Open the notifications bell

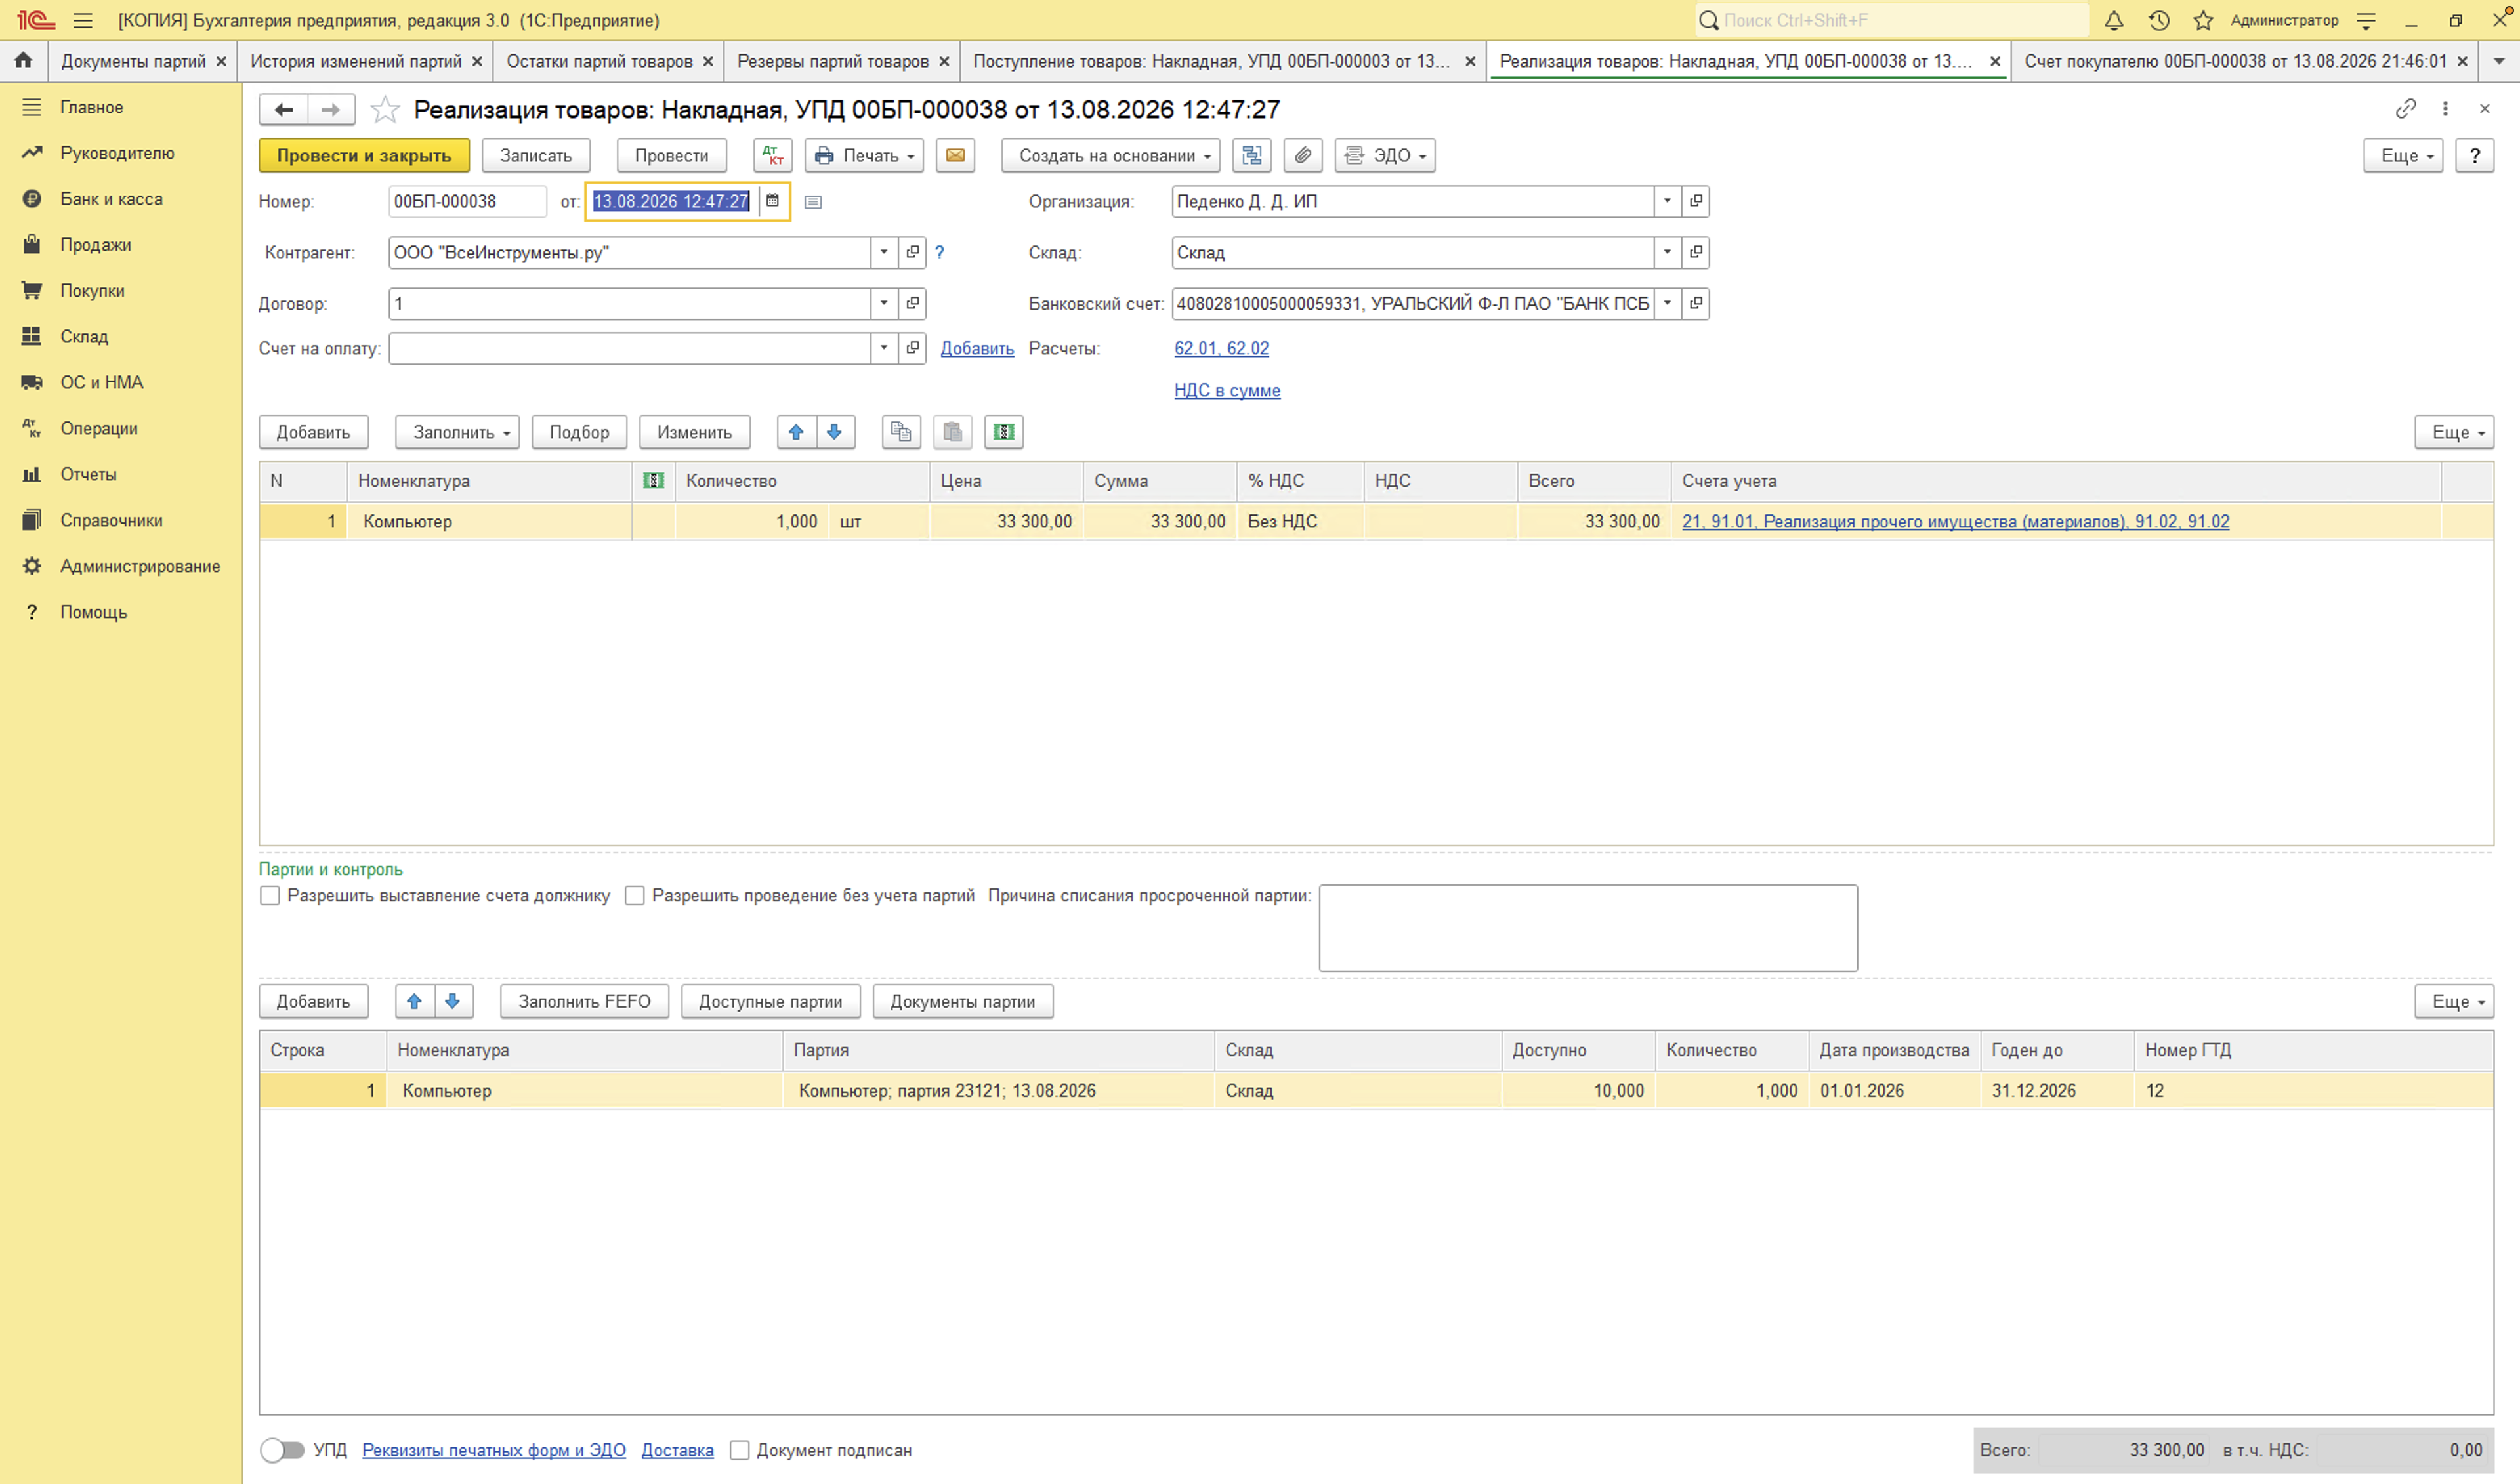coord(2114,20)
